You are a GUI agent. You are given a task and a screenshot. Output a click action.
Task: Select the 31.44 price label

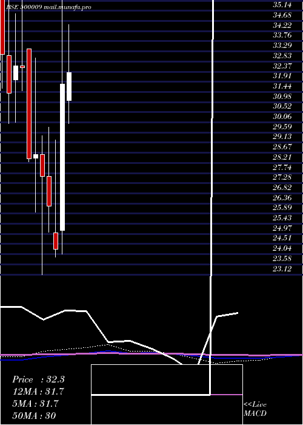[282, 86]
